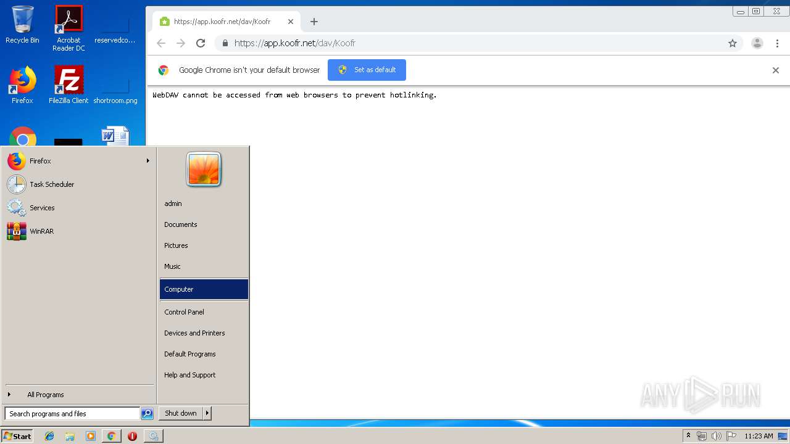790x444 pixels.
Task: Open the Chrome profile avatar
Action: [x=757, y=43]
